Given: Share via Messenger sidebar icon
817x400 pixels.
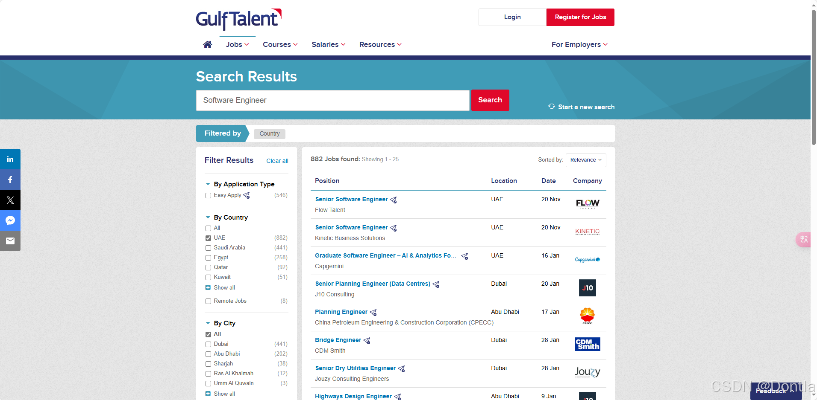Looking at the screenshot, I should point(10,220).
